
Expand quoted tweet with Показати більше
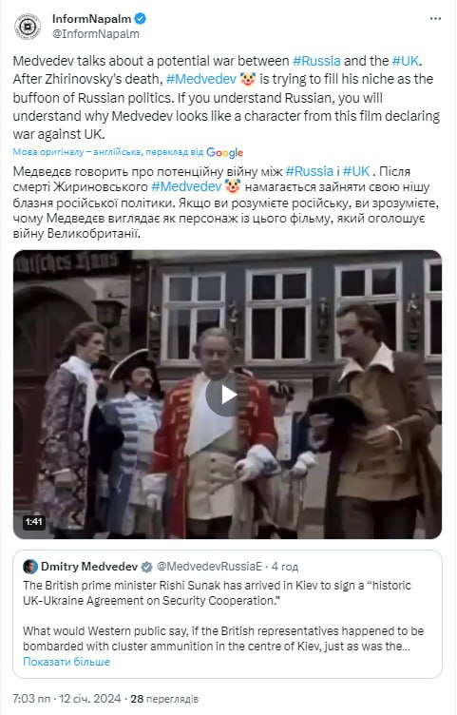(x=67, y=662)
